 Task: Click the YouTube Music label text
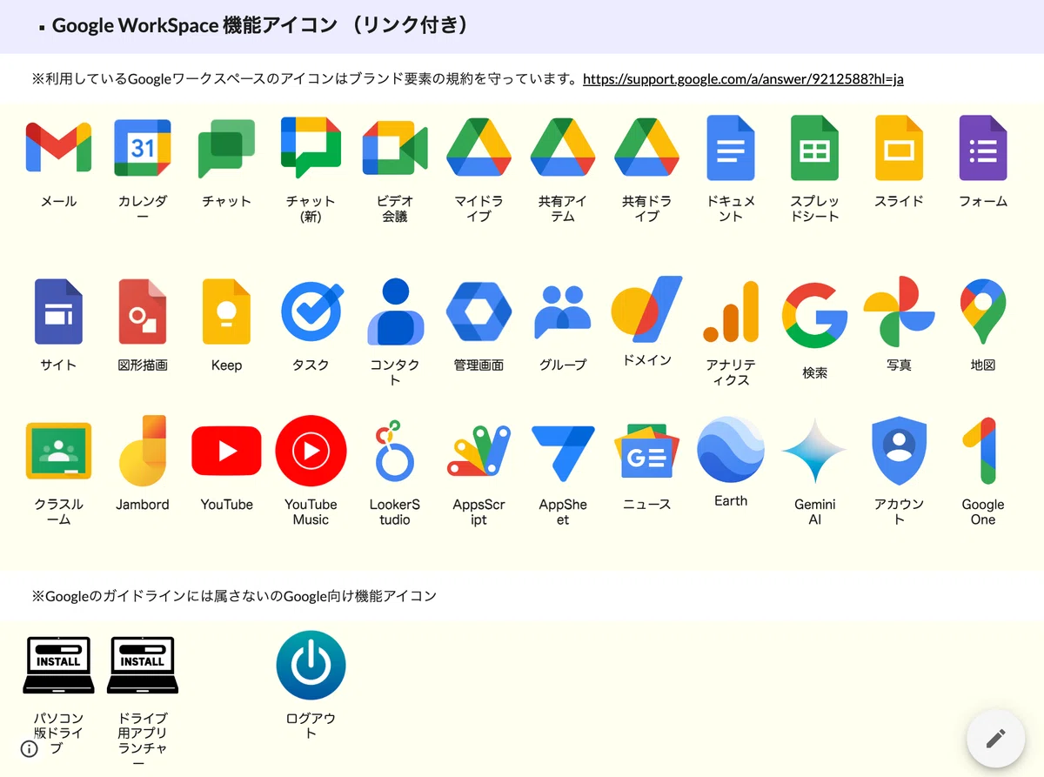[311, 512]
